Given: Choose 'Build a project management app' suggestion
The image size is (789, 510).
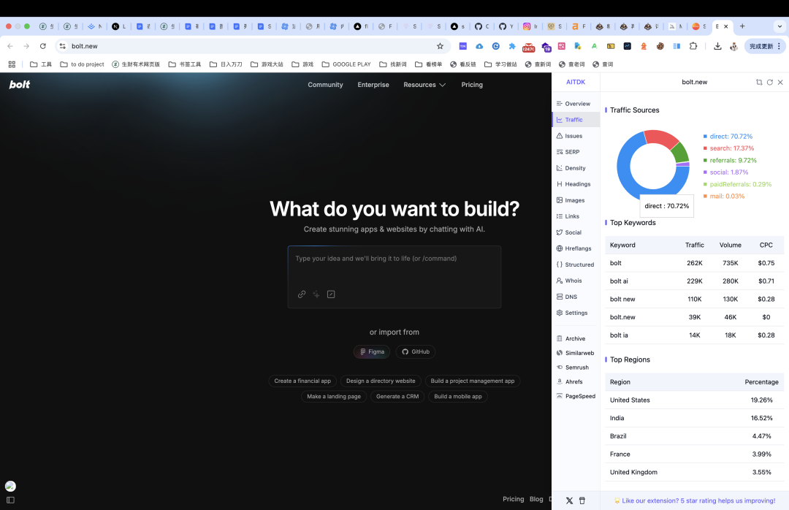Looking at the screenshot, I should pyautogui.click(x=473, y=381).
